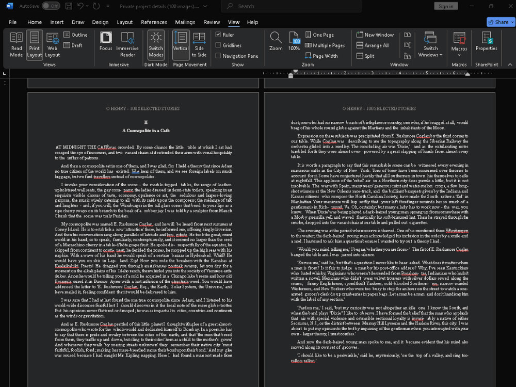Click the right page header 'O HENRY - 100 SELECTED STORIES'

pos(379,108)
